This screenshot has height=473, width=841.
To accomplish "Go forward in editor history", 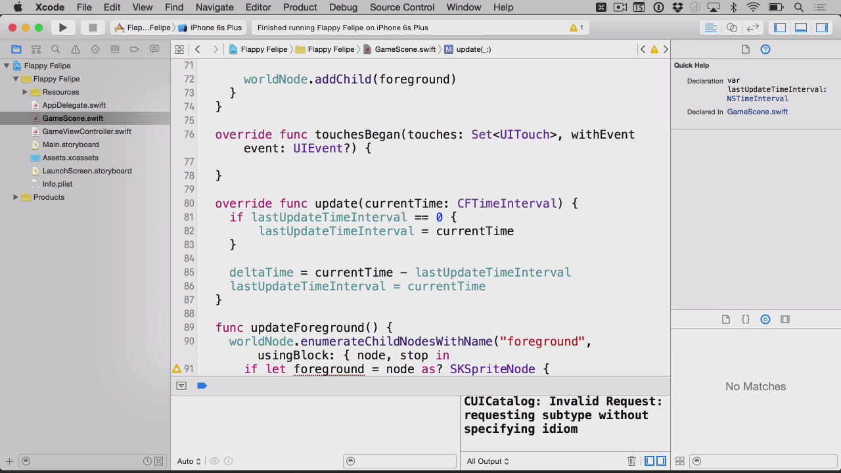I will click(x=217, y=49).
